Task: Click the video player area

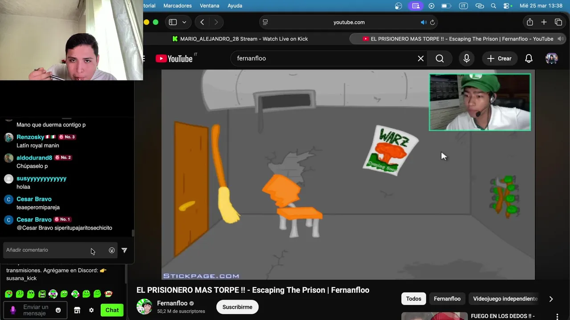Action: pyautogui.click(x=348, y=175)
